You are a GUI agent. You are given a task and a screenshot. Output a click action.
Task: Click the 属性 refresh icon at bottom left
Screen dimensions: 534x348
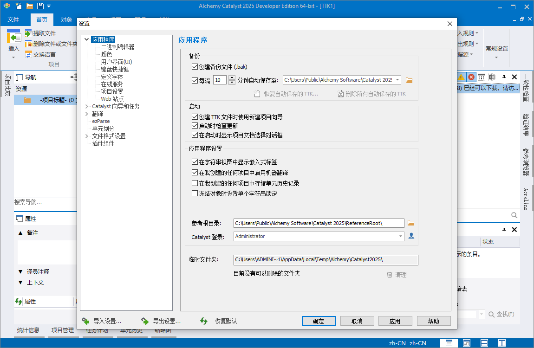coord(19,302)
